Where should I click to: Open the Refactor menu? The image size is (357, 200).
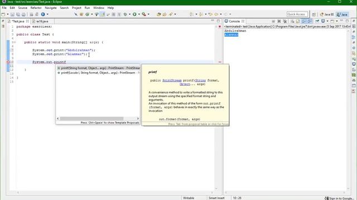(36, 8)
